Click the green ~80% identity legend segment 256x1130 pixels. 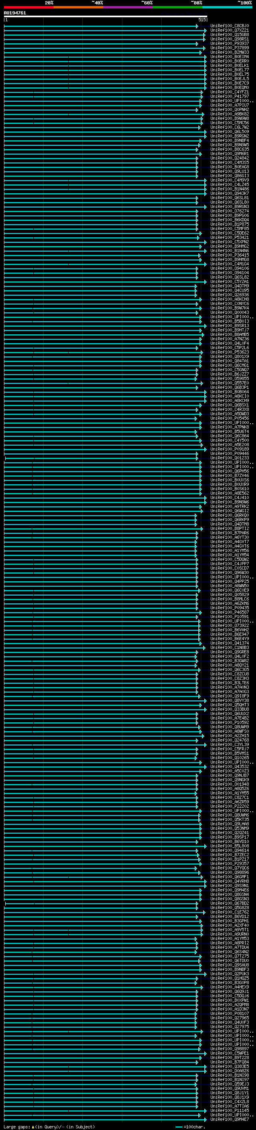[178, 7]
